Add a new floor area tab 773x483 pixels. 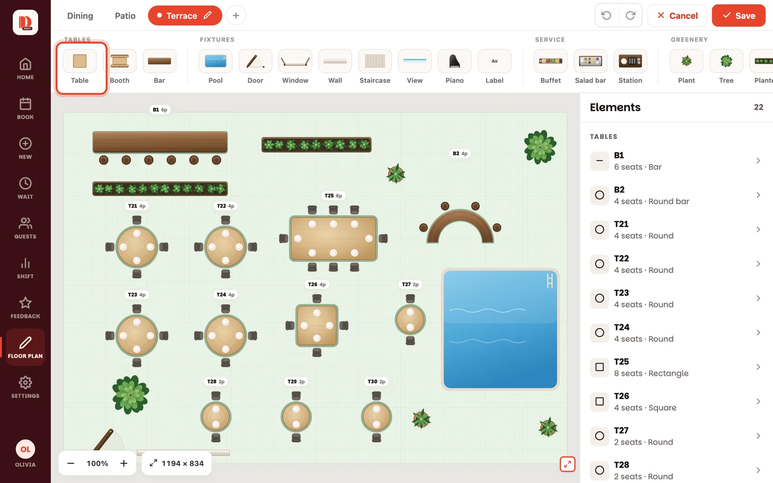pos(236,15)
